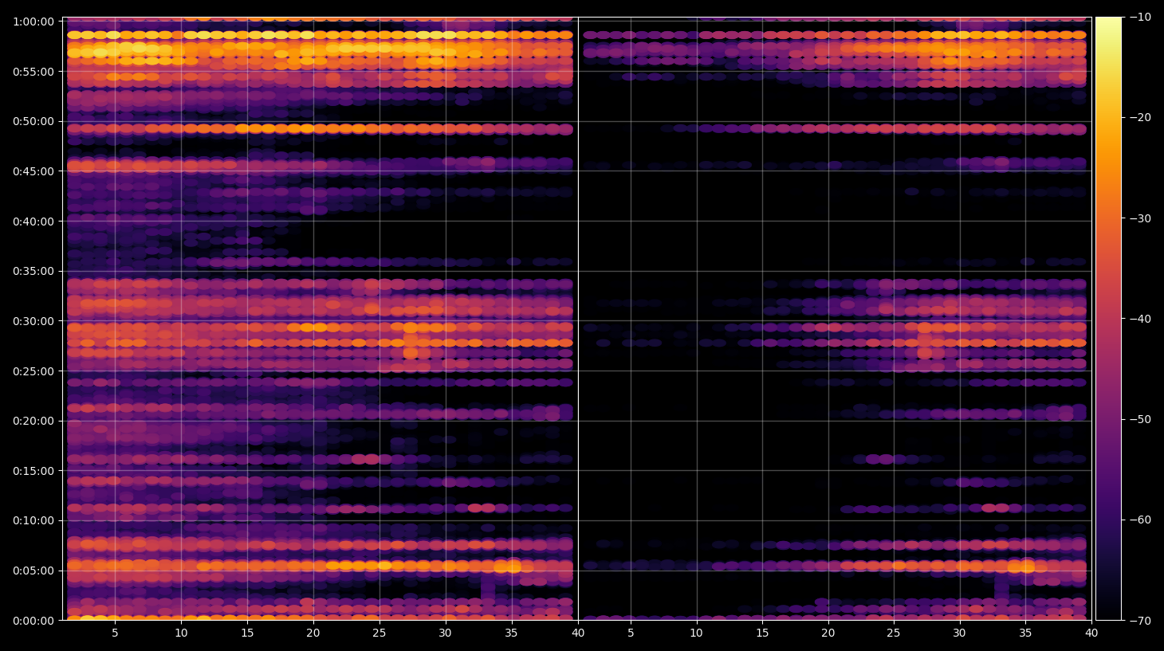Click the colorbar tick label −10
Image resolution: width=1164 pixels, height=651 pixels.
[1140, 17]
